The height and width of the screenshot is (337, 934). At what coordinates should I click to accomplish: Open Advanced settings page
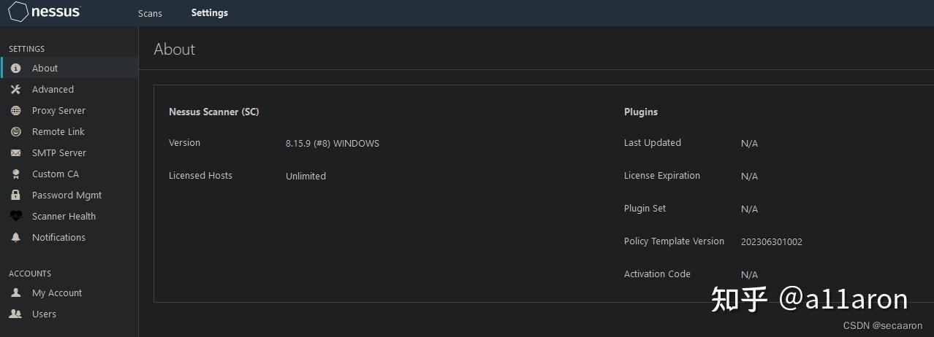pos(53,89)
